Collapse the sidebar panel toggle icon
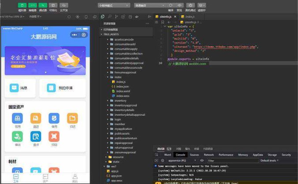Screen dimensions: 298x184 click(x=149, y=17)
